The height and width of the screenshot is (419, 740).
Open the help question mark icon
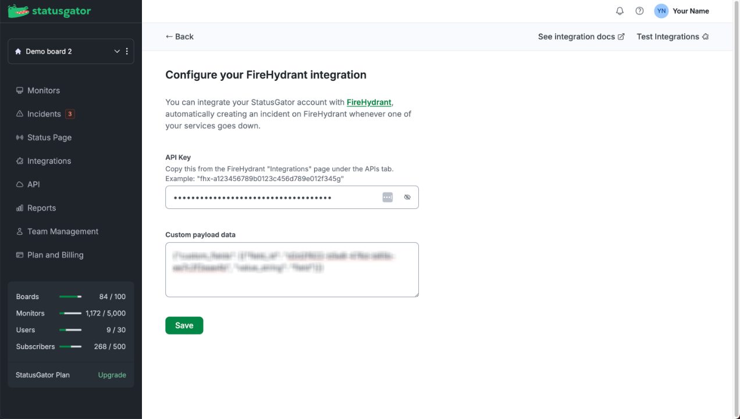tap(639, 11)
